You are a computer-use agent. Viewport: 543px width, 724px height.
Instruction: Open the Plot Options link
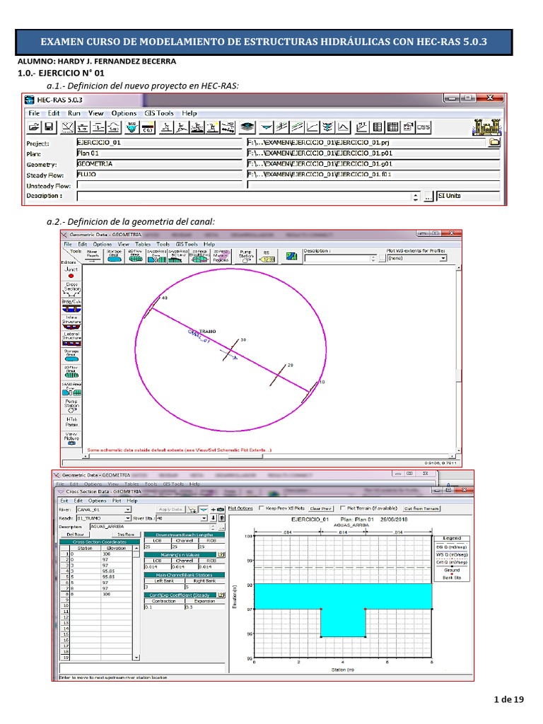[x=240, y=508]
